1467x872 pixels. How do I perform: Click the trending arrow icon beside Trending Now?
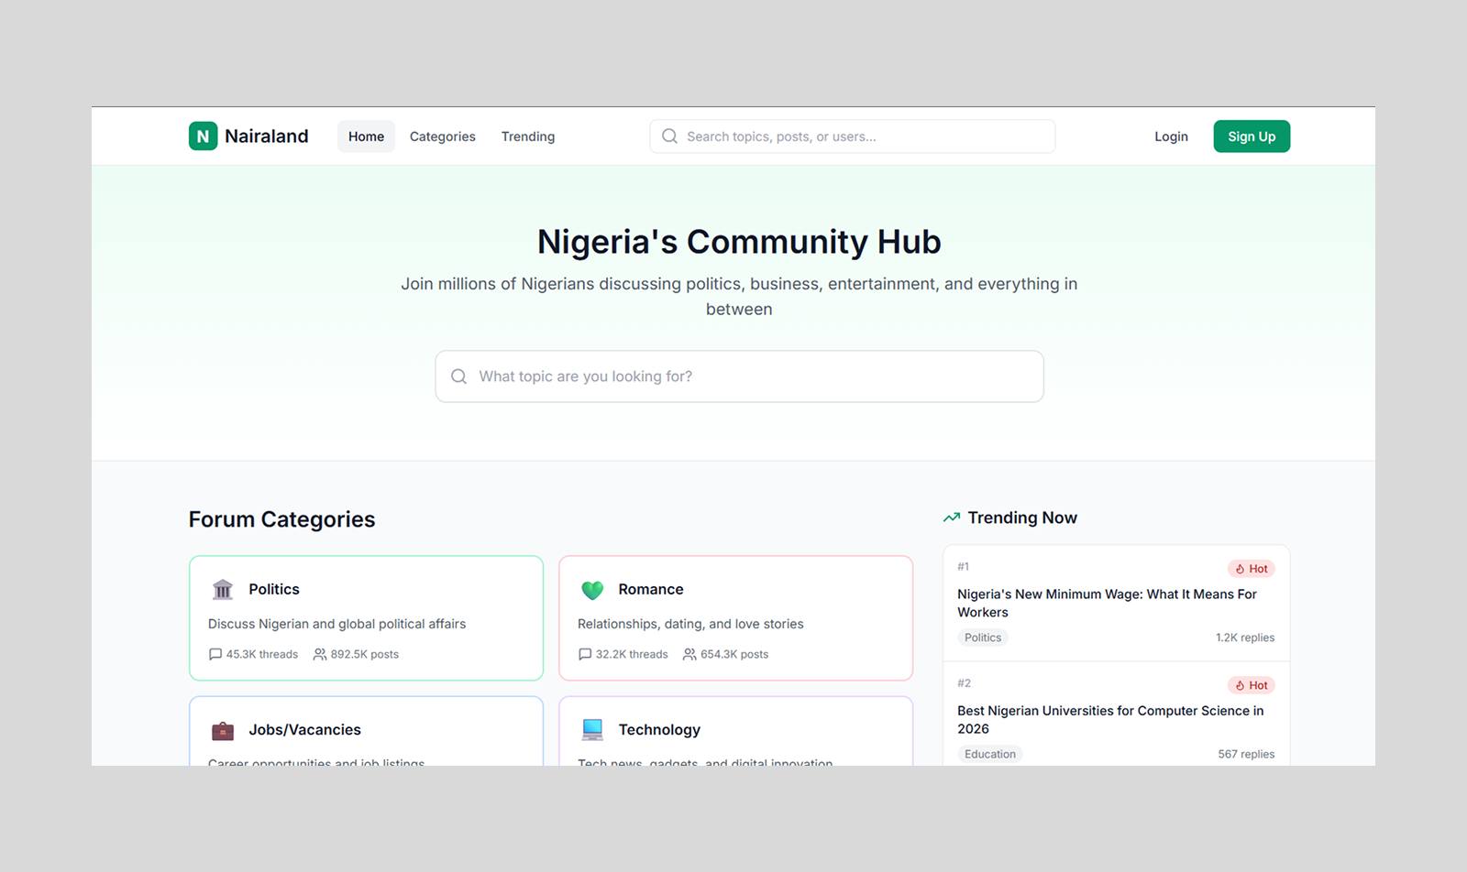951,518
